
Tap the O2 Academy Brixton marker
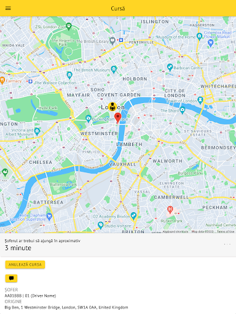[x=133, y=216]
